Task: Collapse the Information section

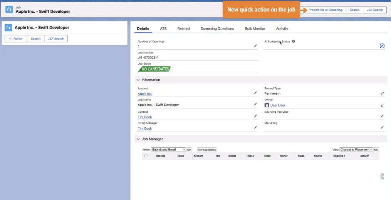Action: [x=138, y=80]
